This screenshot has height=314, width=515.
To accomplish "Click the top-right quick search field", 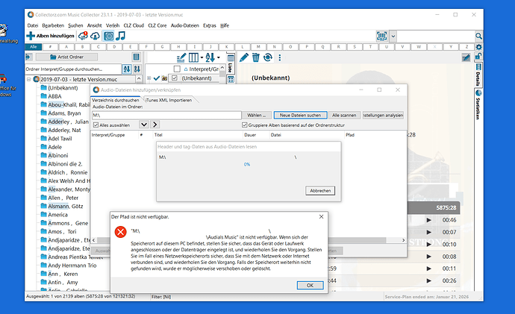I will (436, 36).
